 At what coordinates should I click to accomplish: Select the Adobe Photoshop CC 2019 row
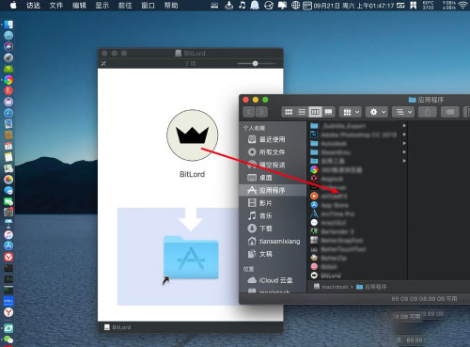tap(357, 134)
